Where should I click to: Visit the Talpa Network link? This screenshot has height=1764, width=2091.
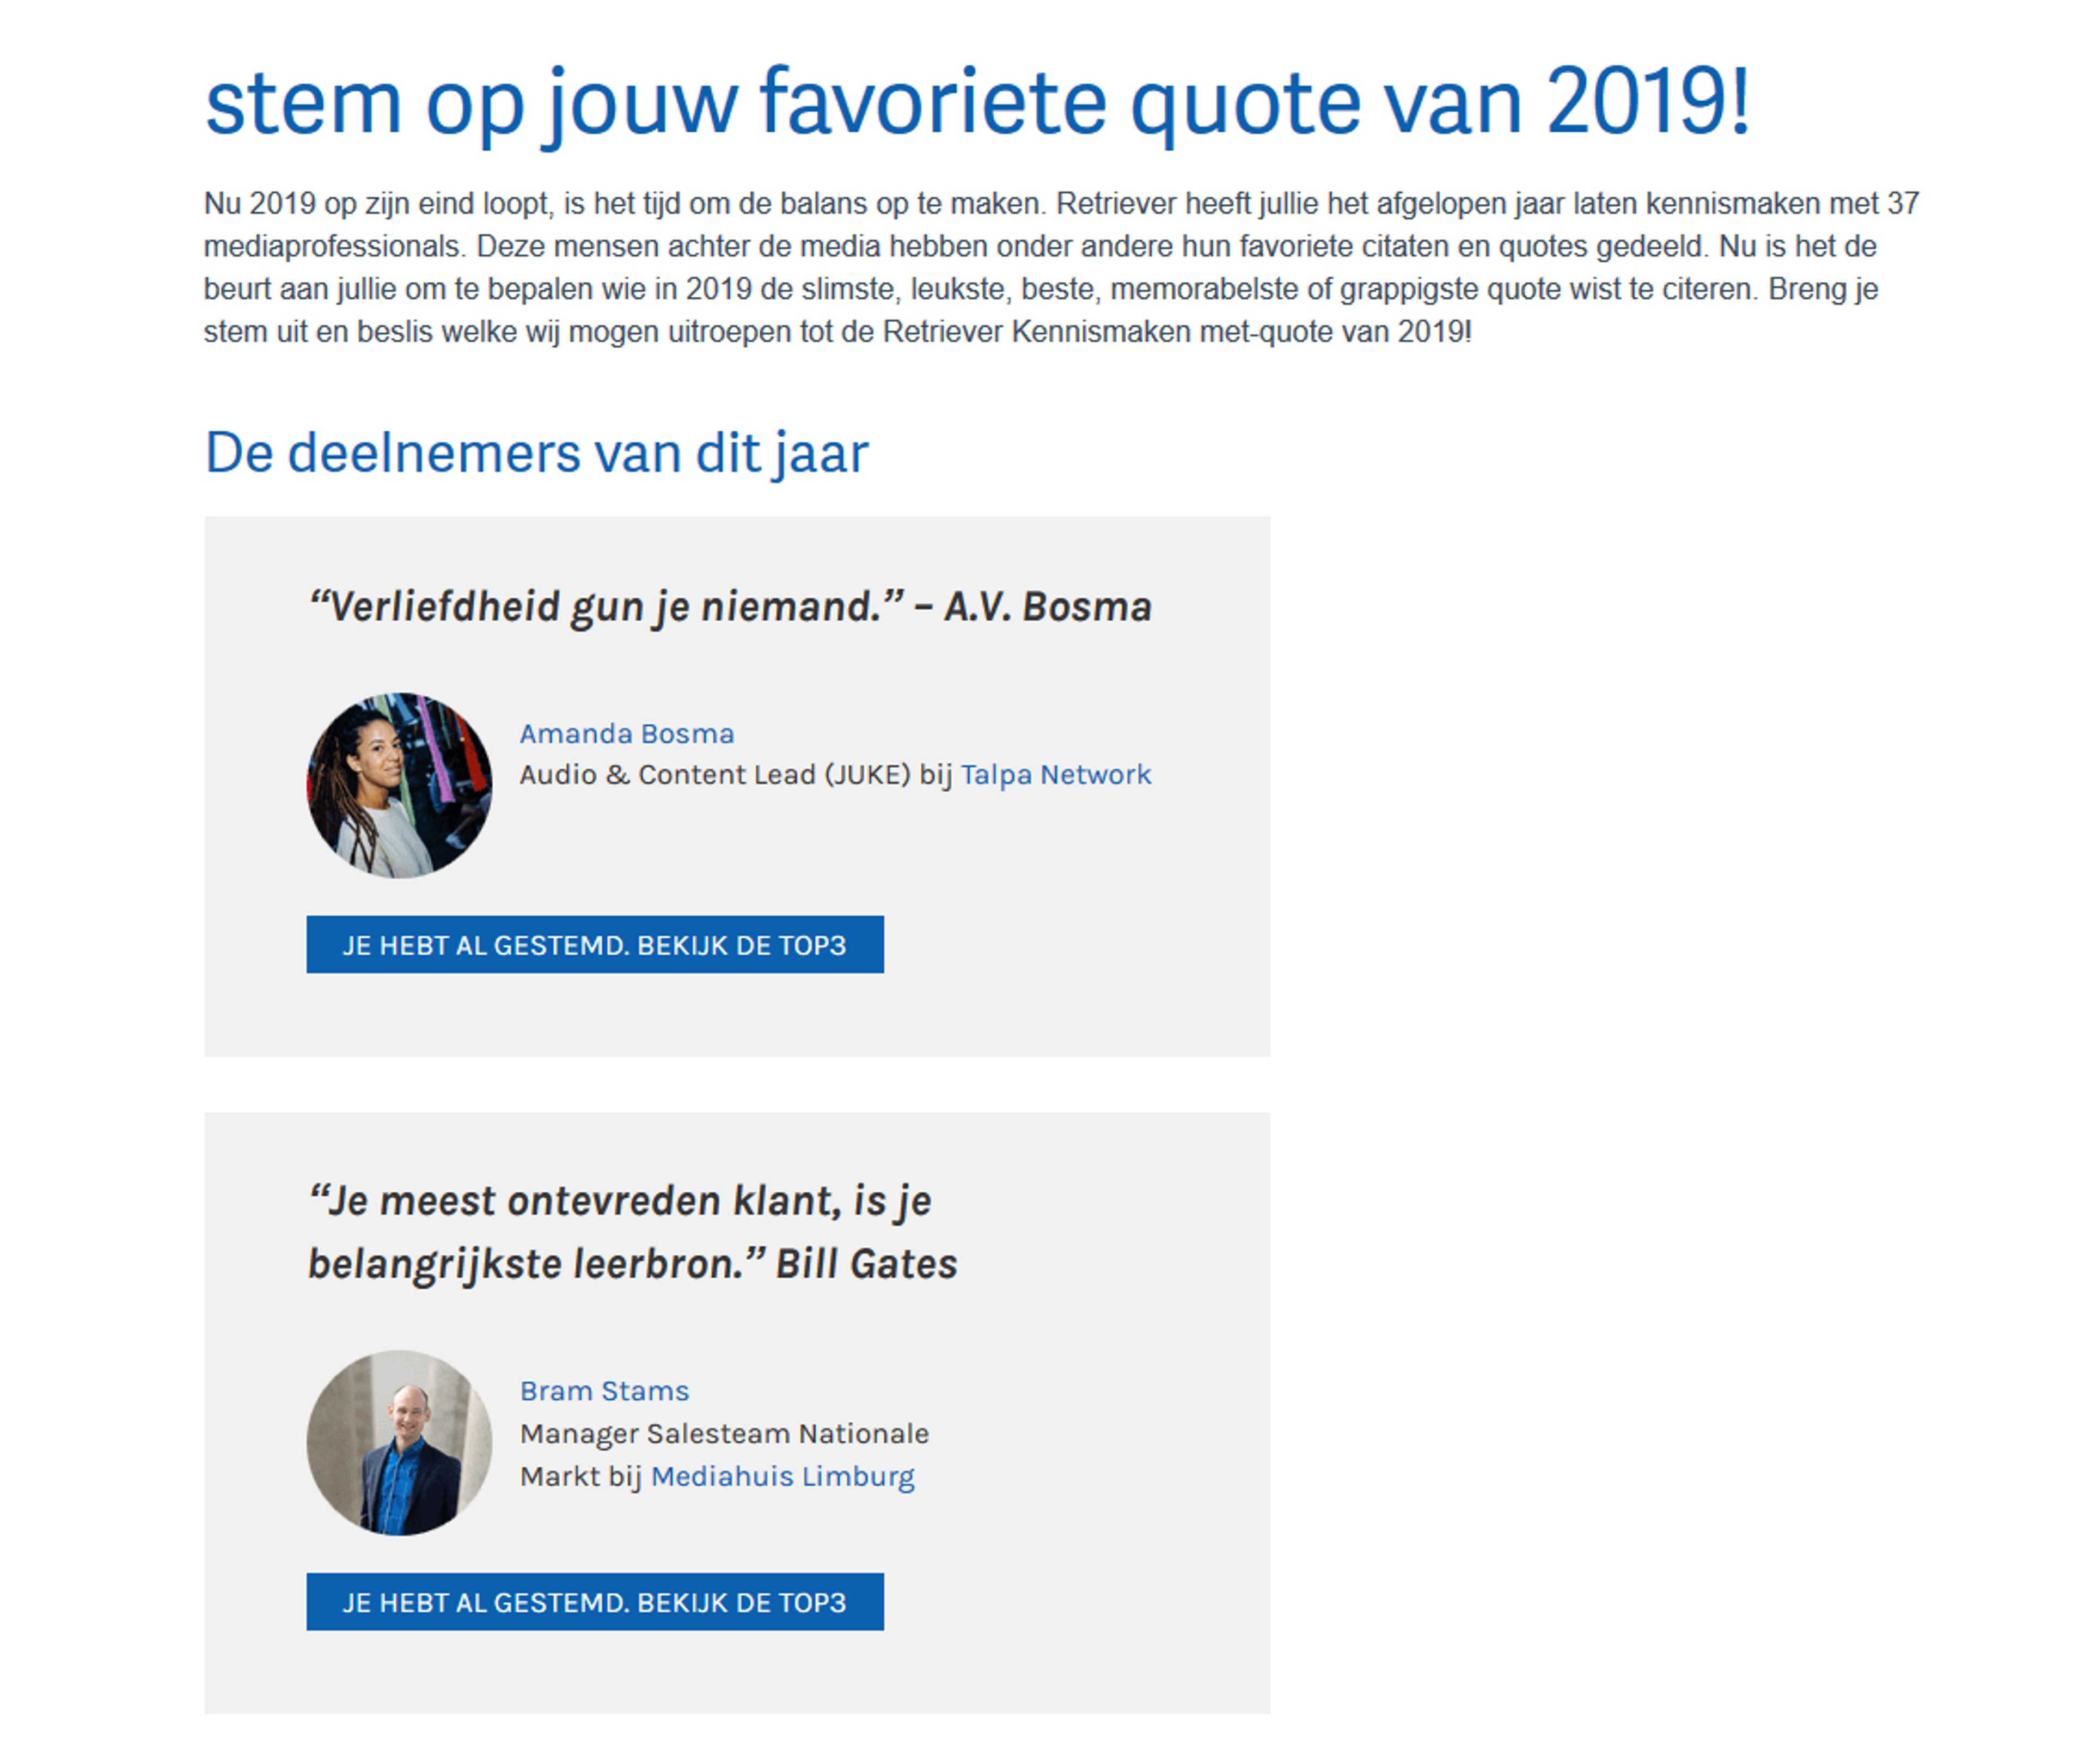1056,774
